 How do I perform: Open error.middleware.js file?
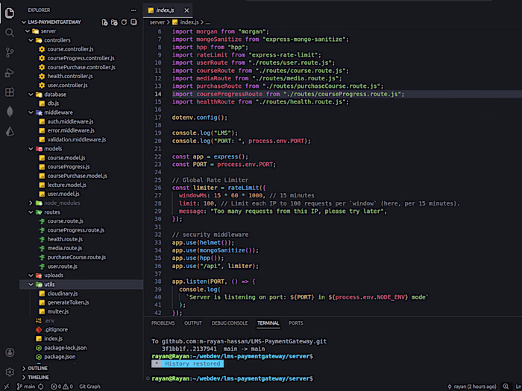pos(71,130)
